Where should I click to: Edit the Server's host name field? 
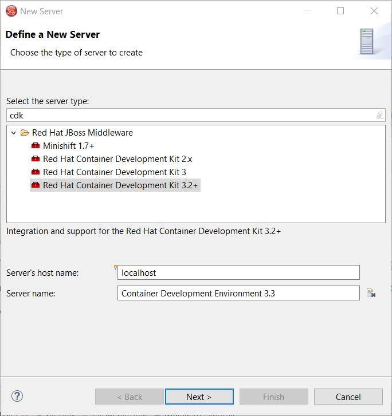pyautogui.click(x=238, y=273)
